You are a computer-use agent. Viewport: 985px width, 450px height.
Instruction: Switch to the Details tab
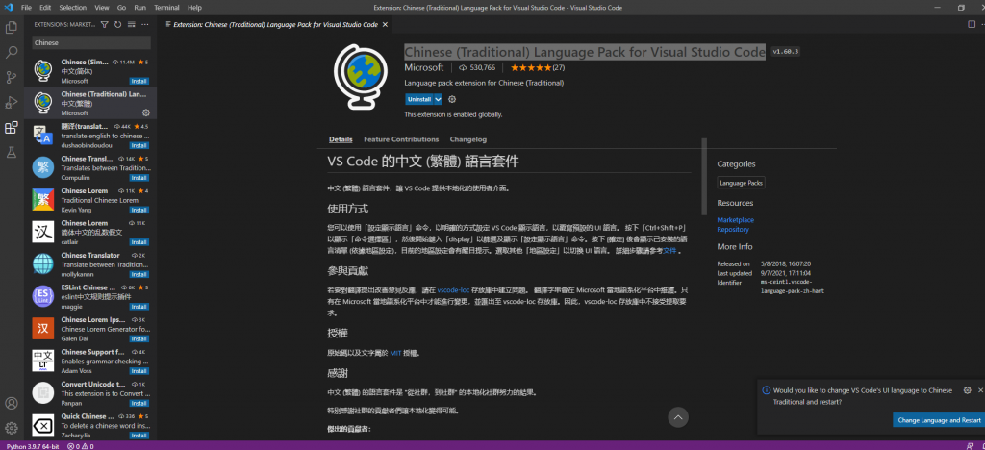341,139
